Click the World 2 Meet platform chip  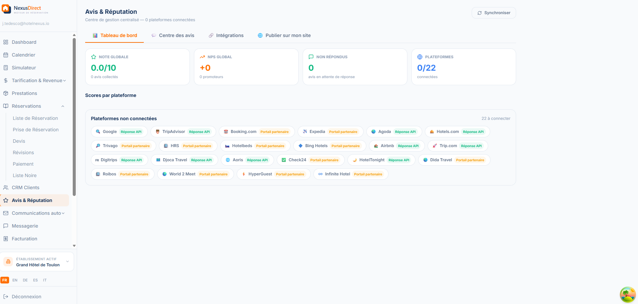[196, 174]
